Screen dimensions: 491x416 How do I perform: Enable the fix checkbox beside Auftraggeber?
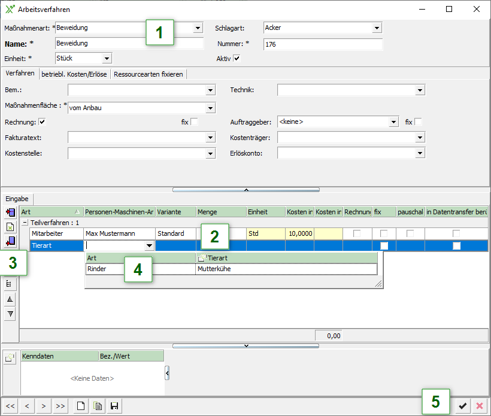tap(418, 122)
